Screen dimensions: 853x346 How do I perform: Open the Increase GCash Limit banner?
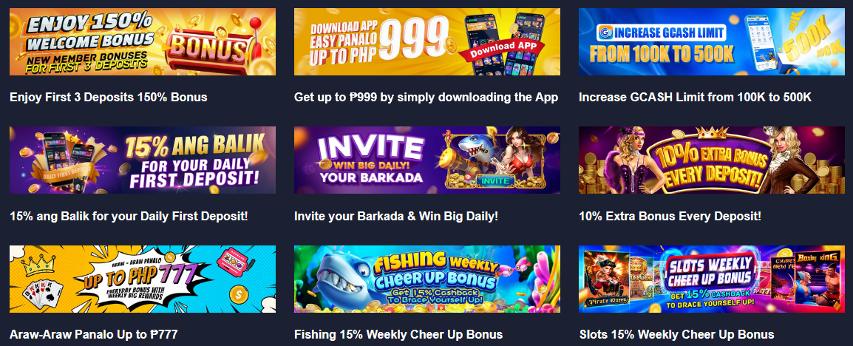[x=712, y=42]
